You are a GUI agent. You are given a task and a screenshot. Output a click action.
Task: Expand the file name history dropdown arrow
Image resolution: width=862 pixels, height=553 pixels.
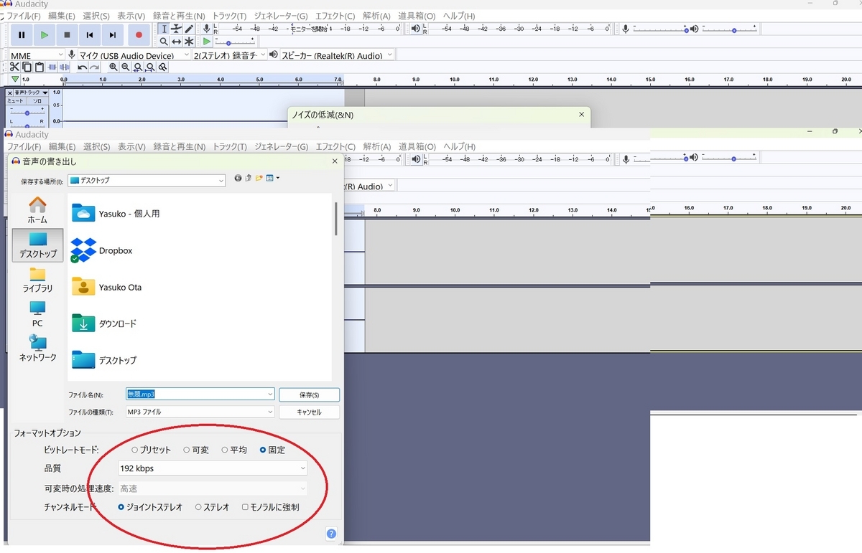click(269, 394)
